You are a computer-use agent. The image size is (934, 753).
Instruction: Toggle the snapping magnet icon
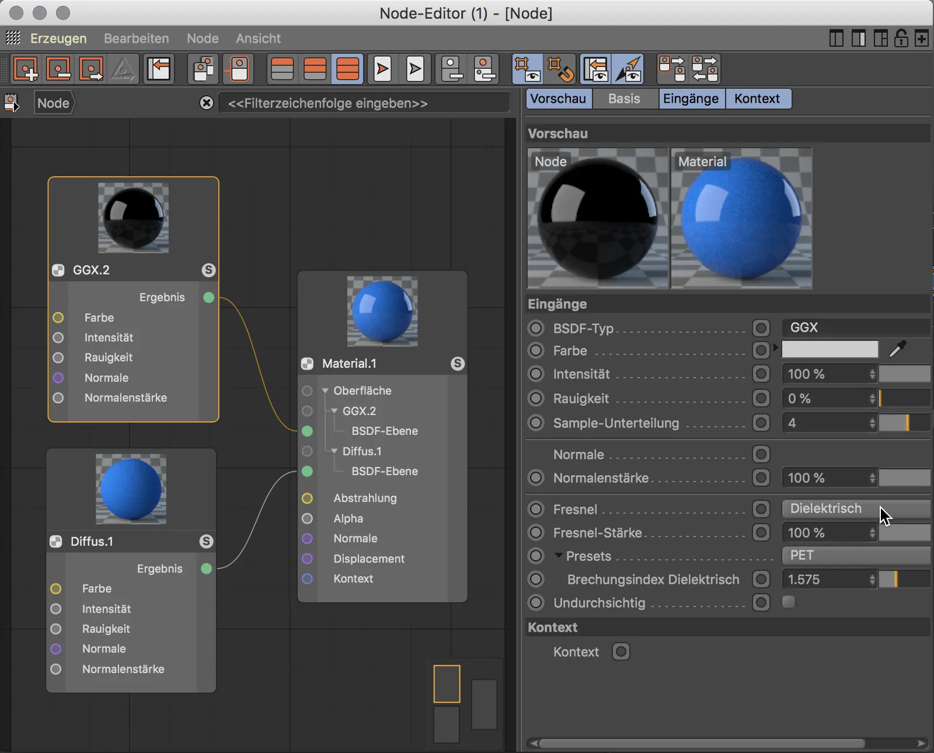click(560, 69)
